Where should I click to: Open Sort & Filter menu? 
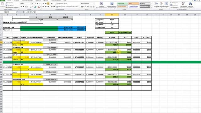point(183,5)
